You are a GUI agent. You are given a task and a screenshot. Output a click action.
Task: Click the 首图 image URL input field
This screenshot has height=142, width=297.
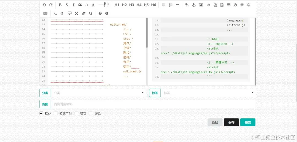click(x=153, y=104)
